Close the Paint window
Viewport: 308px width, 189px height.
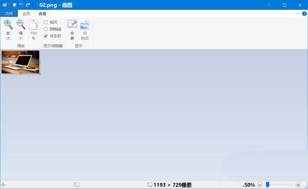pyautogui.click(x=300, y=5)
